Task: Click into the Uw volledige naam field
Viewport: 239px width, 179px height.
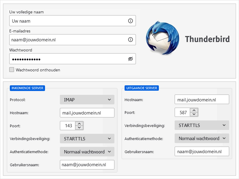Action: [72, 21]
